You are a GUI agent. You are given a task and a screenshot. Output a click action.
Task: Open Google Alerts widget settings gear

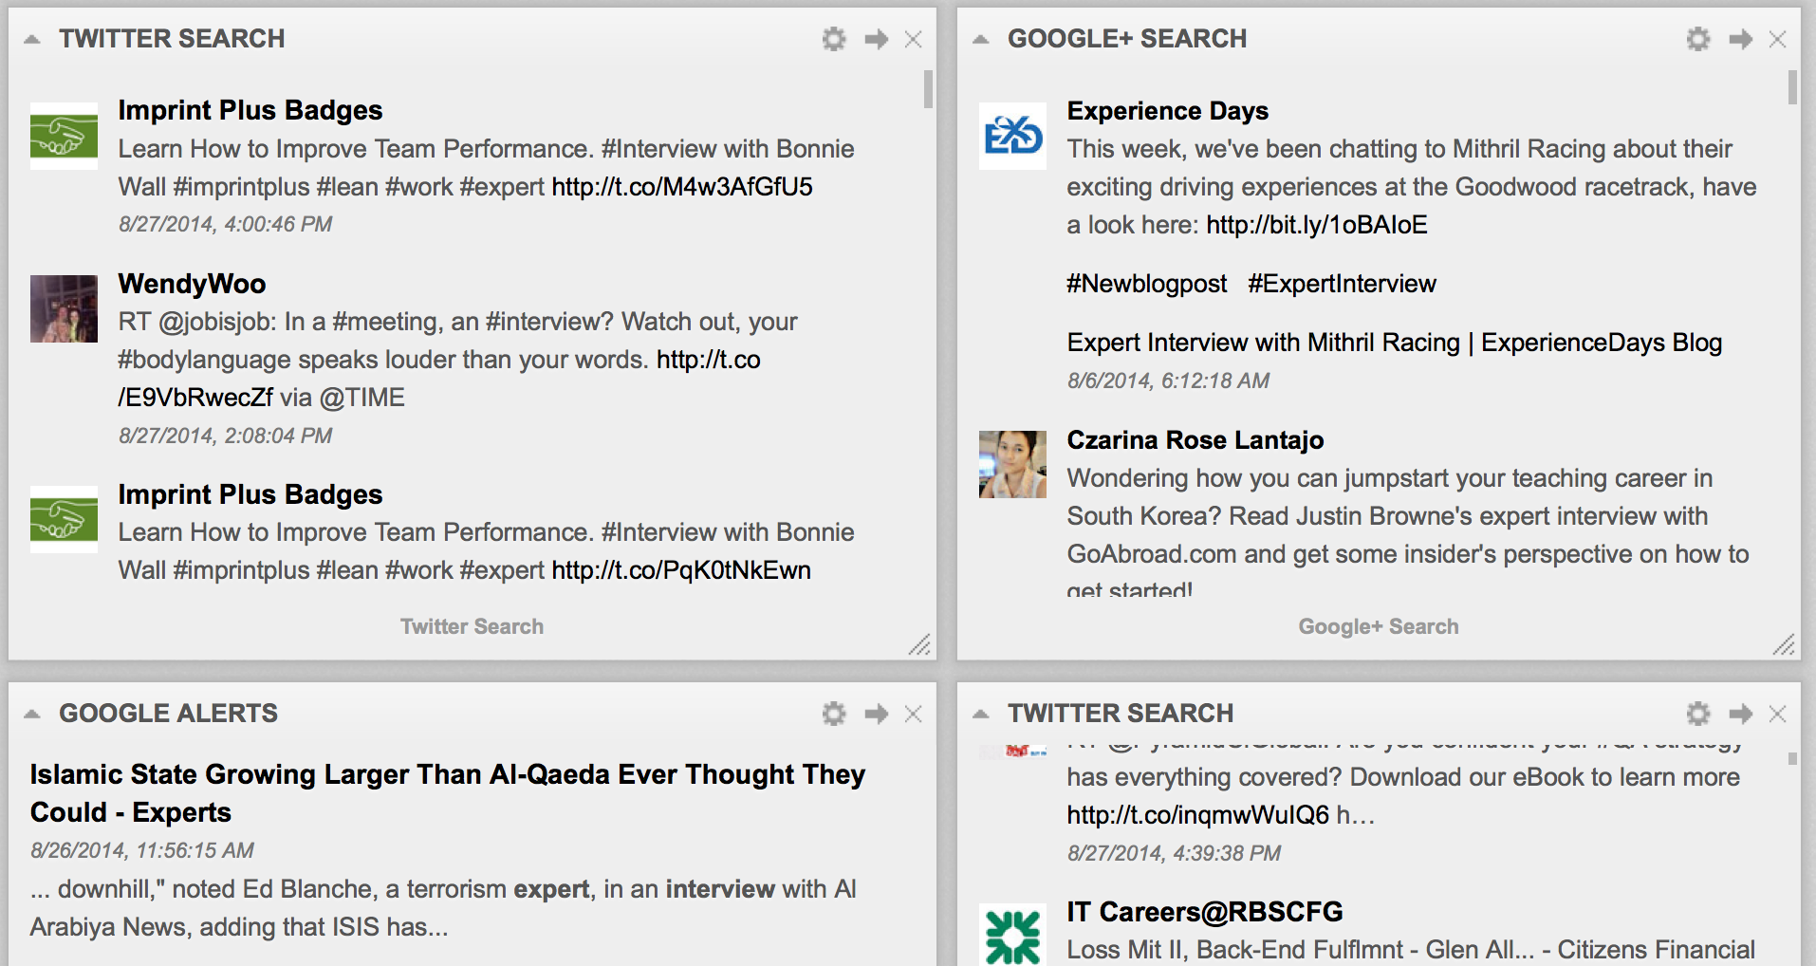click(x=833, y=714)
